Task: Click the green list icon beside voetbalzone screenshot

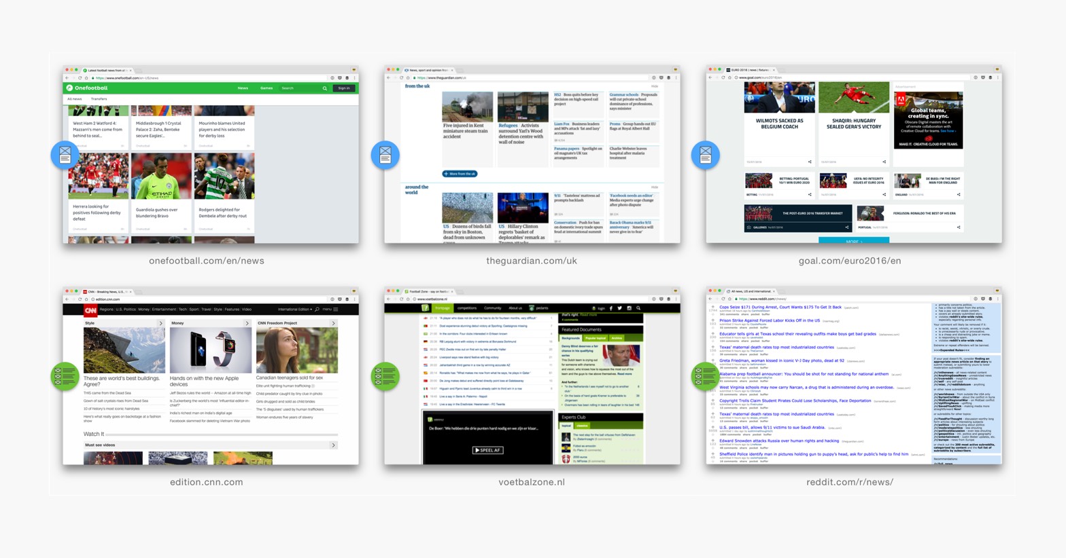Action: [385, 376]
